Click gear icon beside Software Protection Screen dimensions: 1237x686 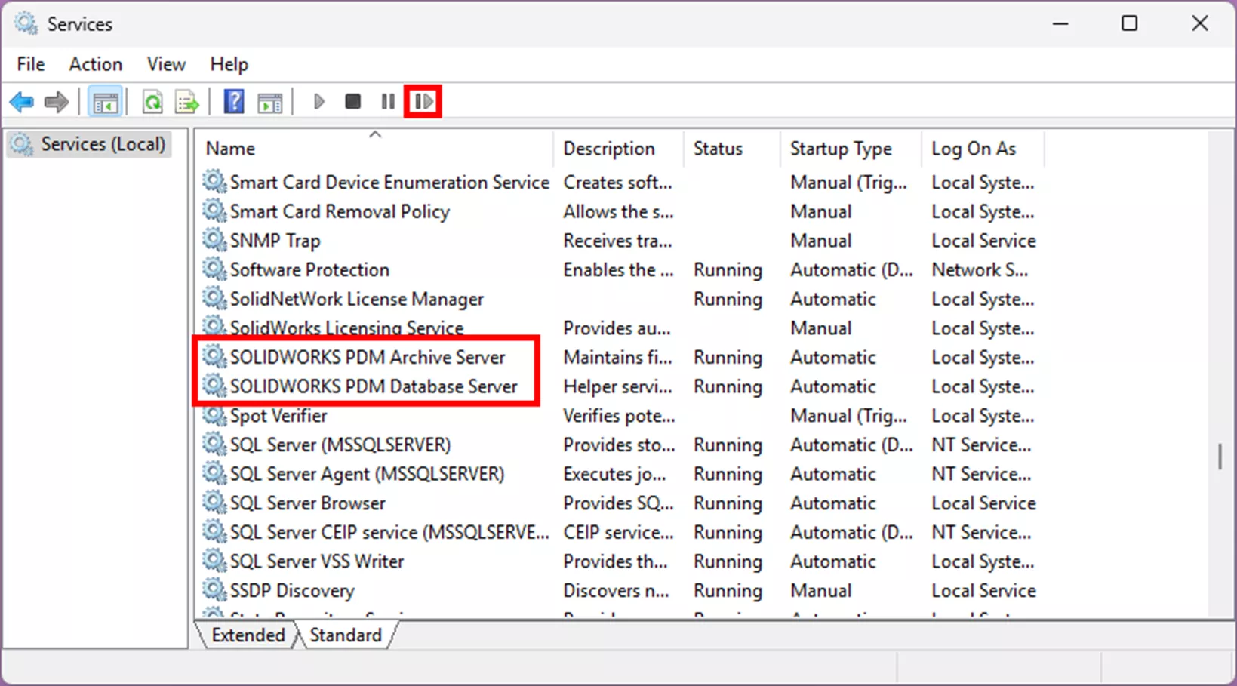(x=214, y=269)
